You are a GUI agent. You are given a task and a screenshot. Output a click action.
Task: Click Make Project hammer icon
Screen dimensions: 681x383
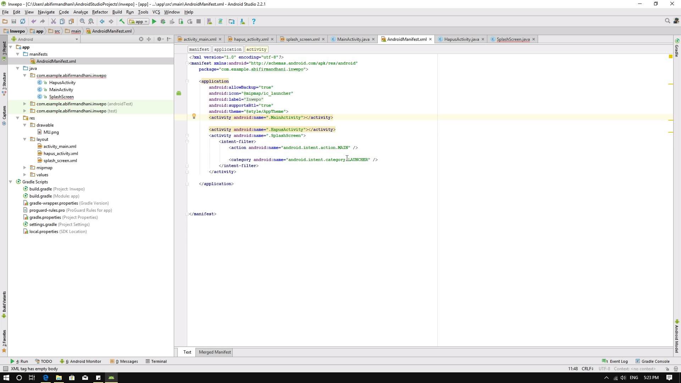(x=122, y=22)
